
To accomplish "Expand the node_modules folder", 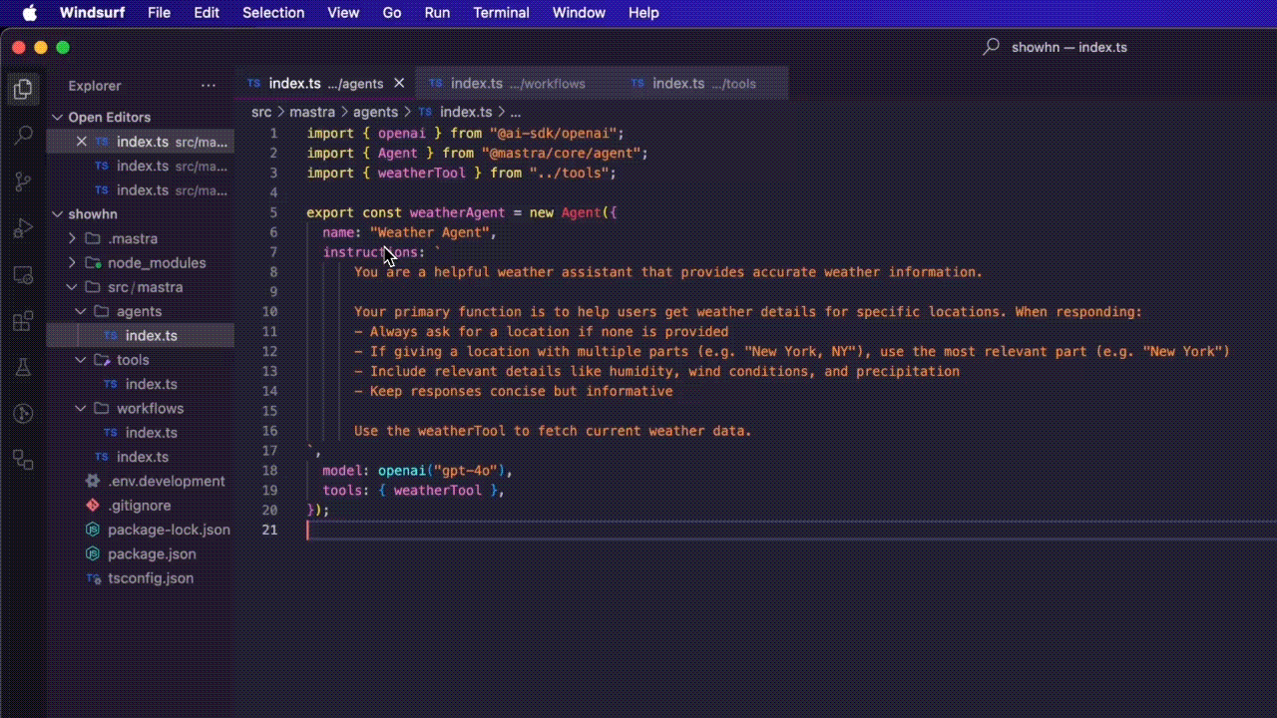I will point(72,263).
